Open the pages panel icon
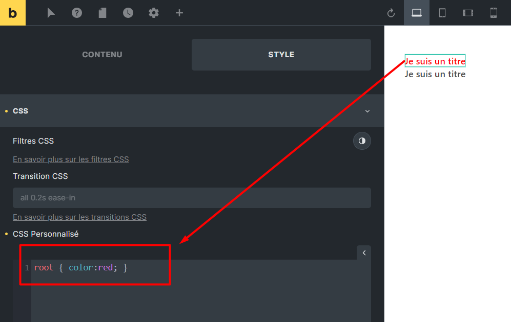The width and height of the screenshot is (511, 322). pos(103,13)
